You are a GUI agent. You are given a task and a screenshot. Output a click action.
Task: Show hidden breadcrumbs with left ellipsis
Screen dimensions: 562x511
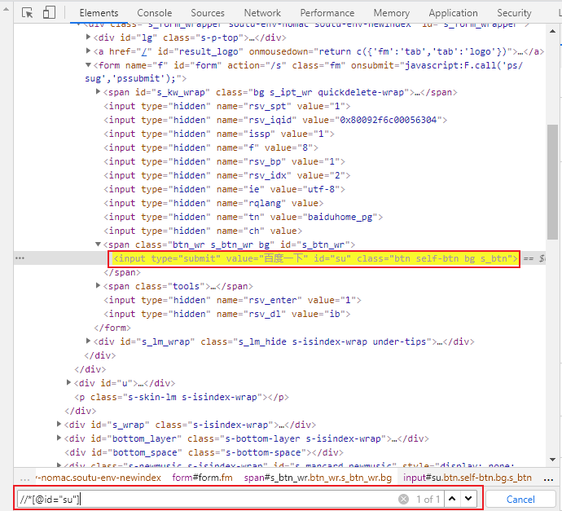coord(25,478)
